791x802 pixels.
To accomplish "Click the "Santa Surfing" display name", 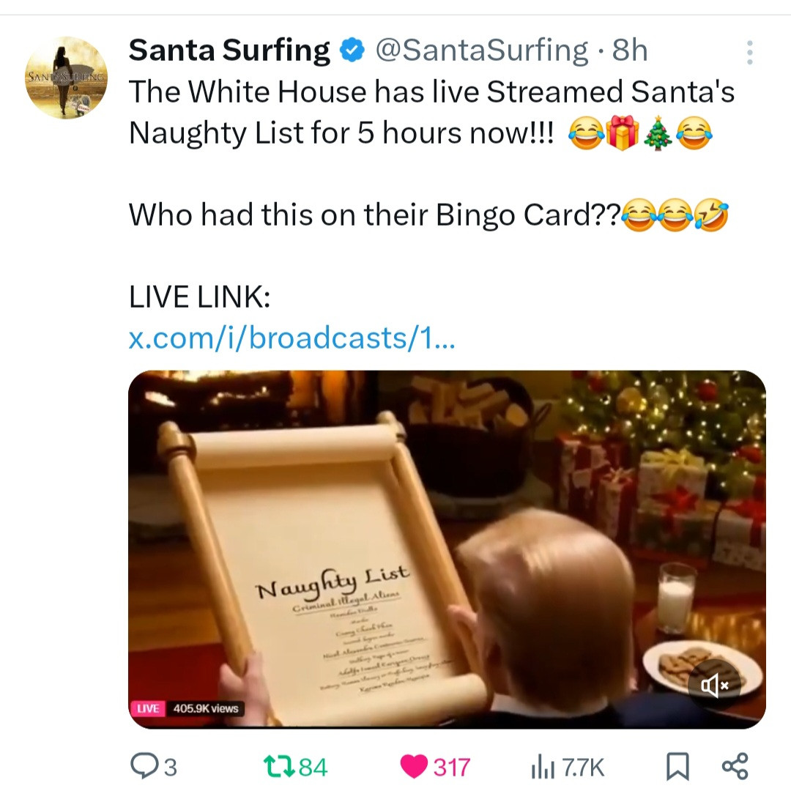I will pyautogui.click(x=229, y=51).
